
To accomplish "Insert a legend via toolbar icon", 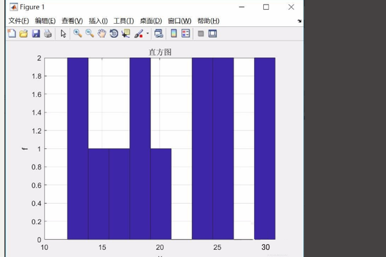I will [x=186, y=33].
